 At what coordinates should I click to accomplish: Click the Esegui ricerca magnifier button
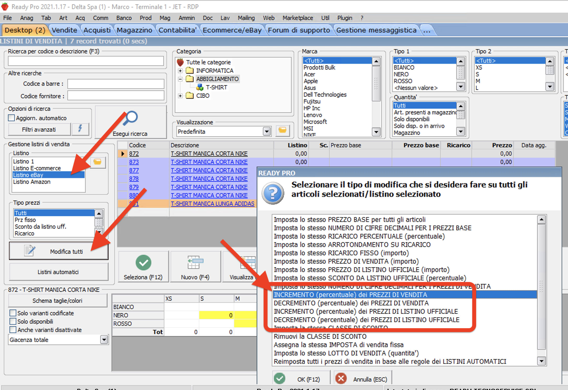[130, 122]
